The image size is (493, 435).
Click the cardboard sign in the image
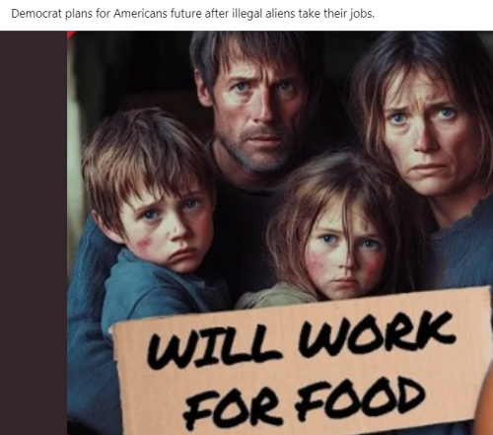(x=303, y=363)
